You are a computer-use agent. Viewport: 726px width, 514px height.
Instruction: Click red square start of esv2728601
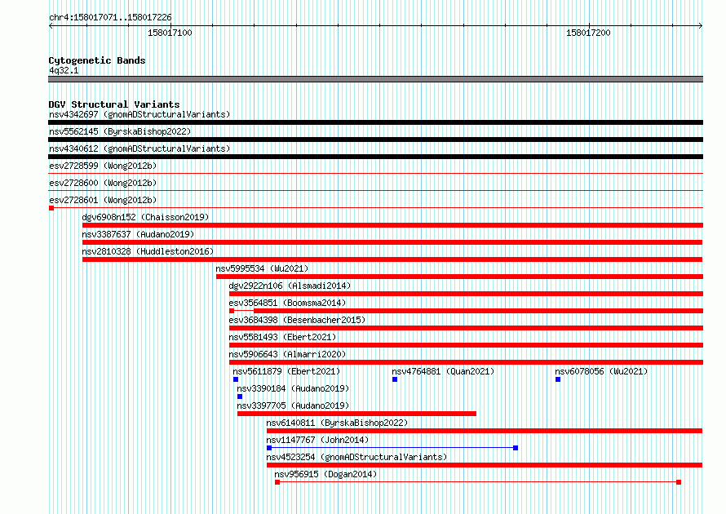point(51,208)
